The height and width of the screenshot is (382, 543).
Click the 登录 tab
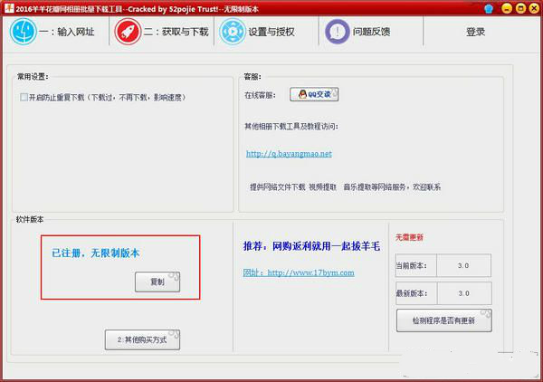point(475,32)
